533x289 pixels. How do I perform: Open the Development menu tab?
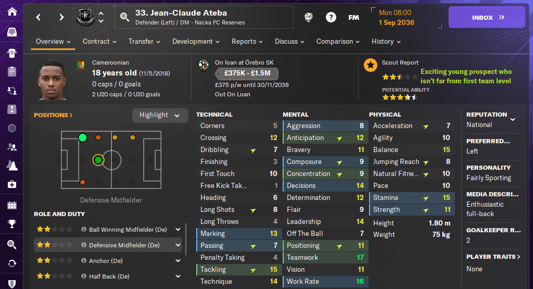196,42
